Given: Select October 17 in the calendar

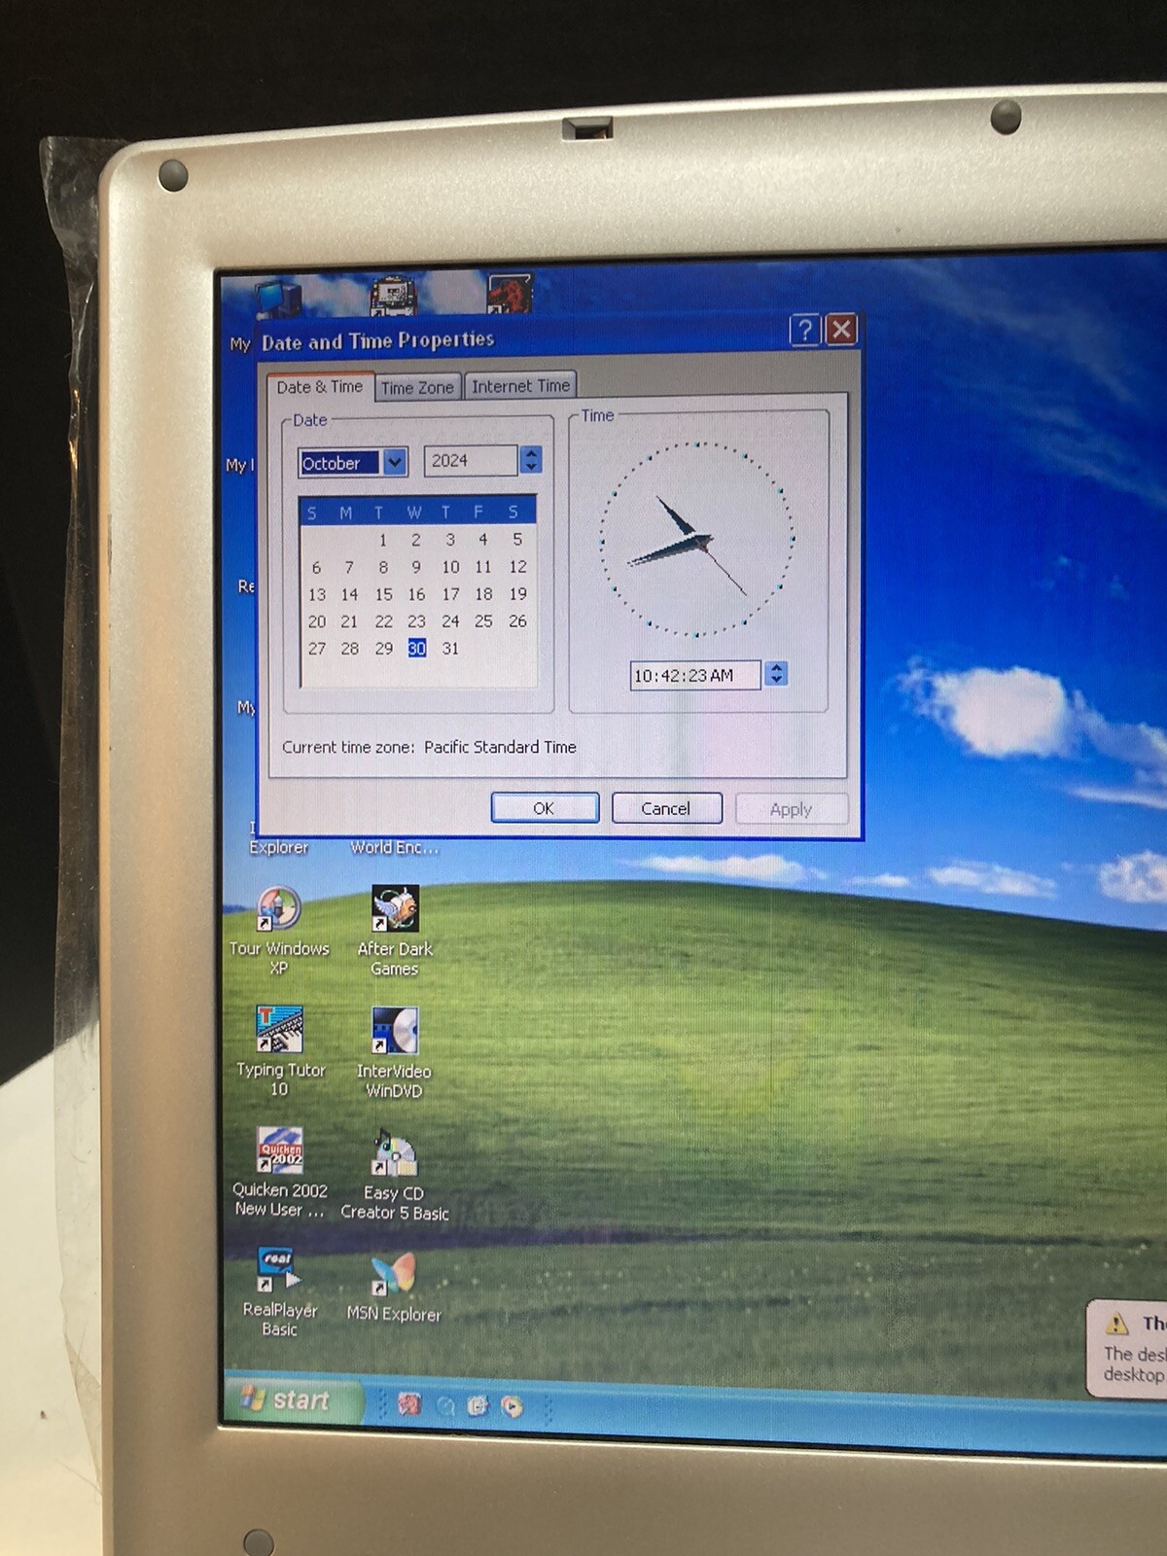Looking at the screenshot, I should coord(450,594).
